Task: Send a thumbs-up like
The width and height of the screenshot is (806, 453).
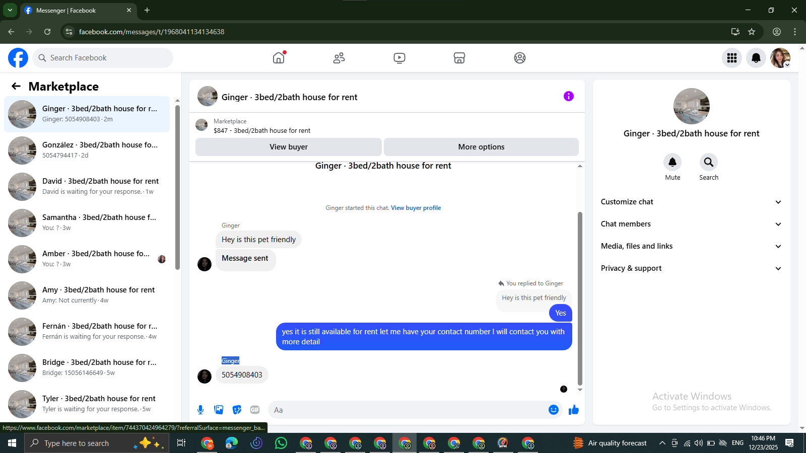Action: [x=574, y=410]
